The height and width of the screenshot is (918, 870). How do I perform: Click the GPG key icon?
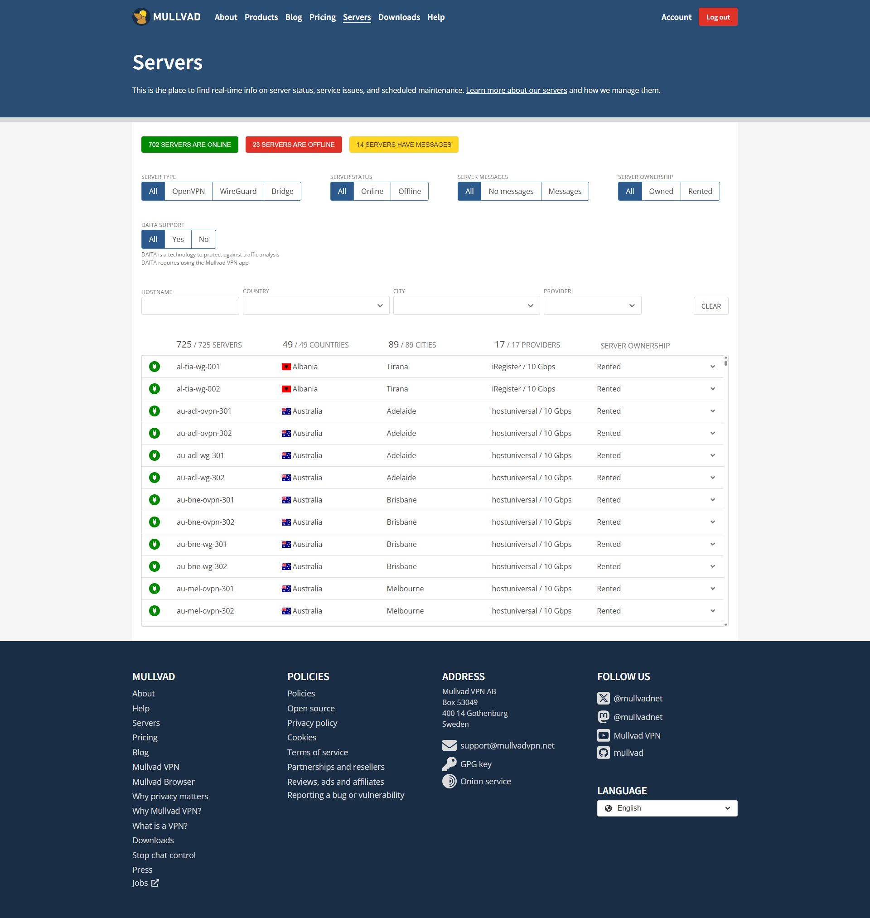[449, 763]
